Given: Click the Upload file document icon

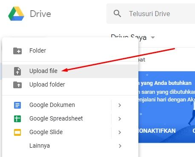Looking at the screenshot, I should 17,71.
